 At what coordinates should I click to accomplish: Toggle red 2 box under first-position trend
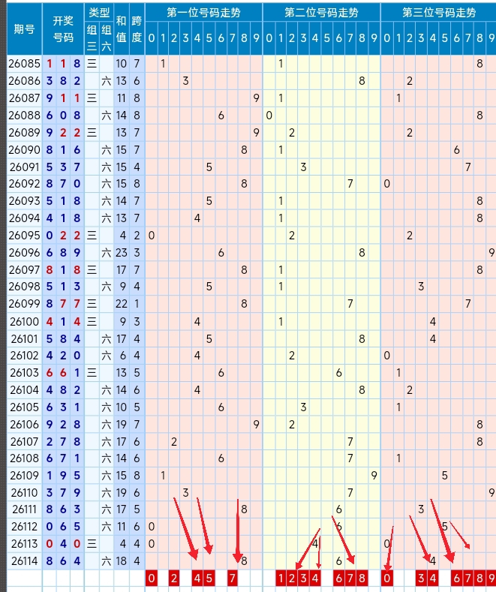coord(174,578)
